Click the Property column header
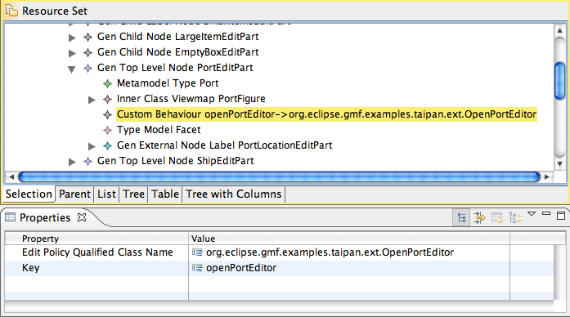This screenshot has width=570, height=317. point(97,239)
